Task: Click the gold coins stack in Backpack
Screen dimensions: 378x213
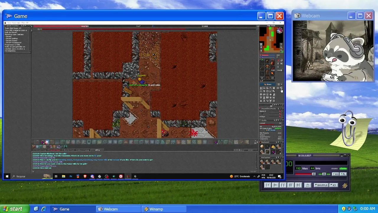Action: (273, 147)
